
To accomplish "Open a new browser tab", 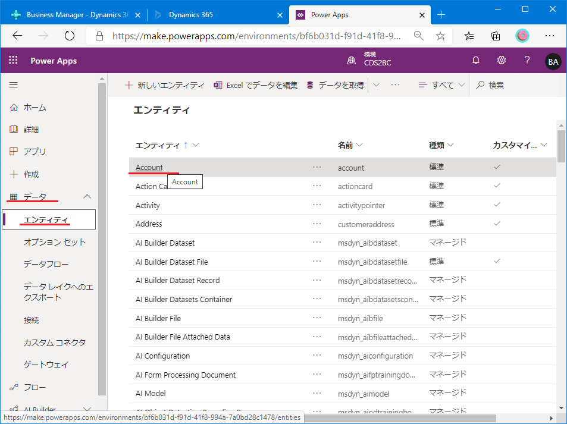I will point(441,15).
